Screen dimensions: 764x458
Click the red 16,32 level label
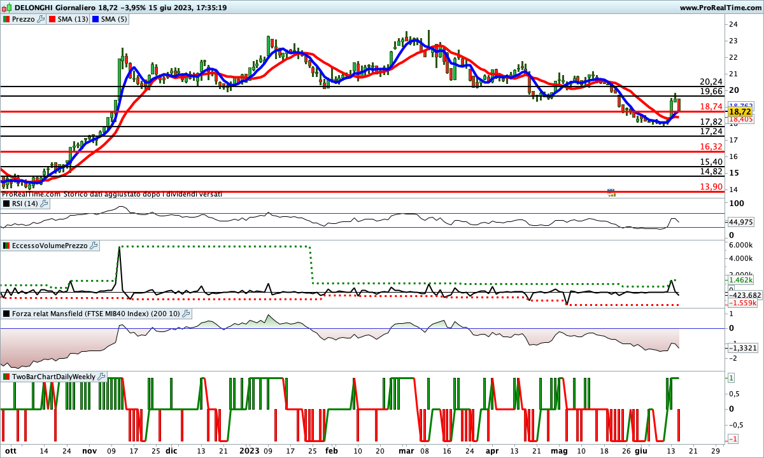click(x=711, y=146)
